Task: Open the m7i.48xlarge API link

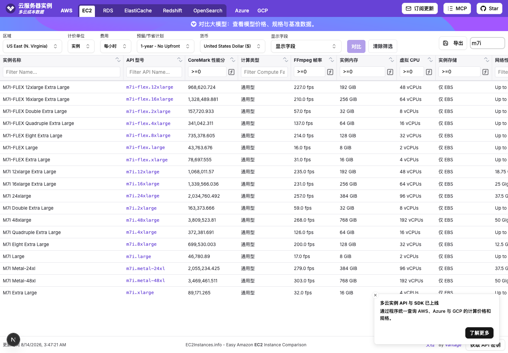Action: (x=143, y=220)
